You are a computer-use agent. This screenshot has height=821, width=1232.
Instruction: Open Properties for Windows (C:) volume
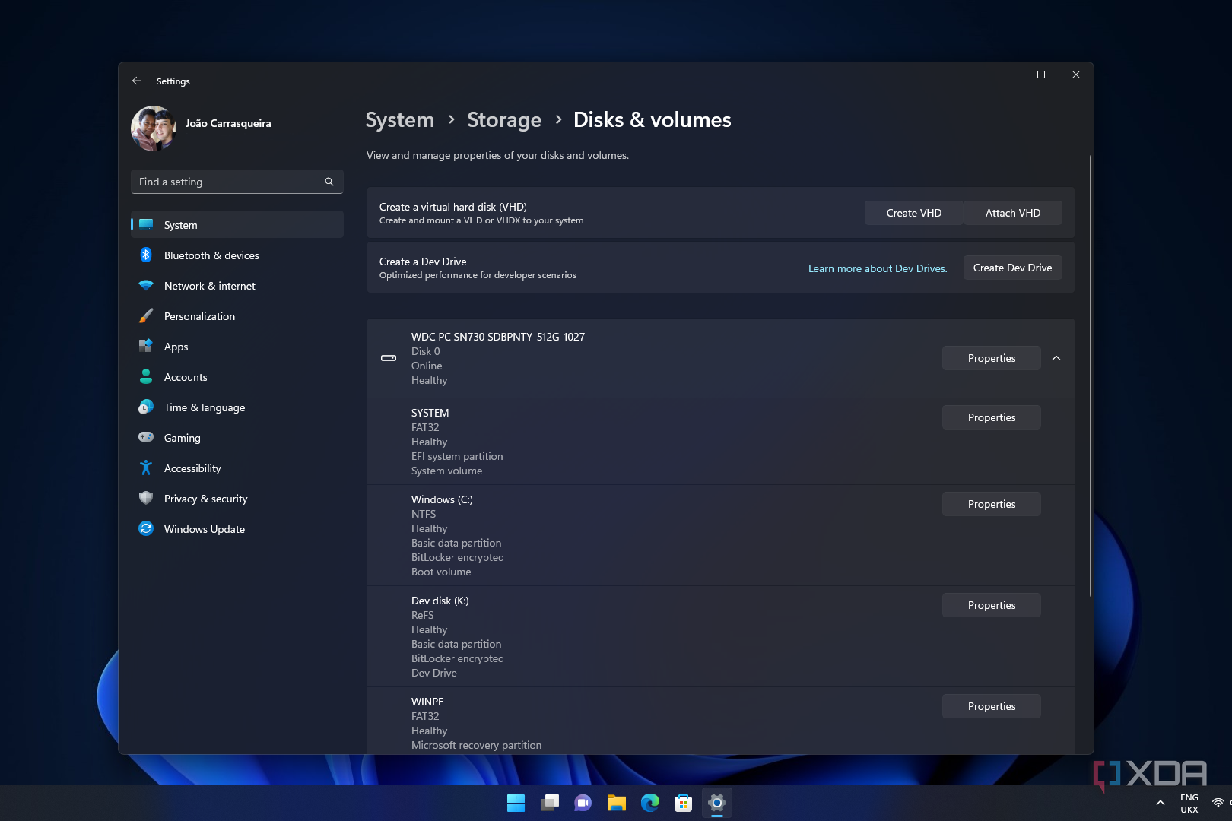click(991, 504)
